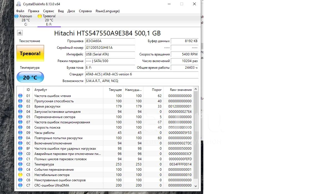
Task: Click status circle of attribute C1
Action: [x=20, y=159]
